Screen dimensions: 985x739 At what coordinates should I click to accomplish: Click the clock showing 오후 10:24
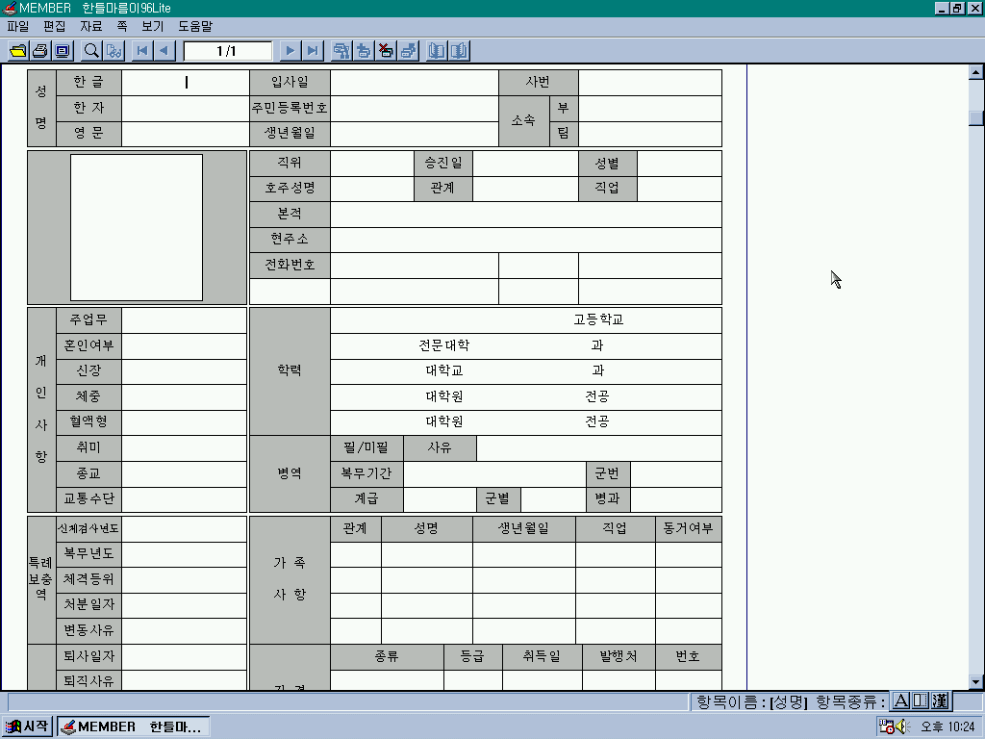tap(947, 726)
